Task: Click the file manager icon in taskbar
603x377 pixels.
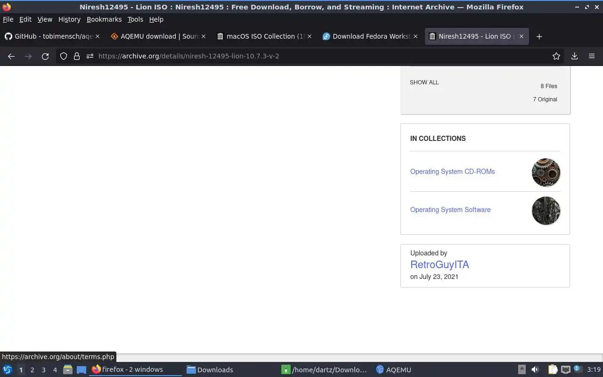Action: 68,370
